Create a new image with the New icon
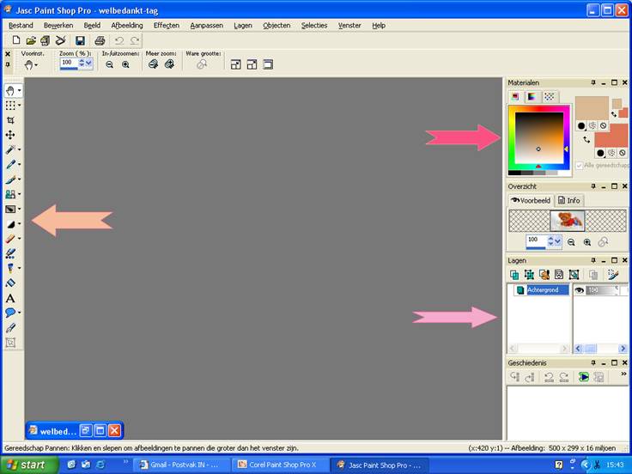The image size is (632, 474). pos(16,39)
